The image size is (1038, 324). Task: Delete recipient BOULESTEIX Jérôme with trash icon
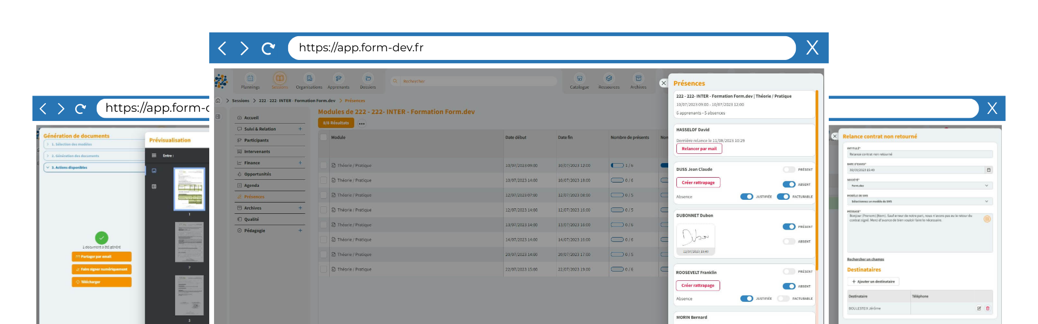[988, 308]
